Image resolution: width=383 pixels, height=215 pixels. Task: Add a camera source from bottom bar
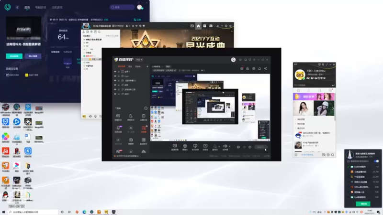(x=185, y=147)
